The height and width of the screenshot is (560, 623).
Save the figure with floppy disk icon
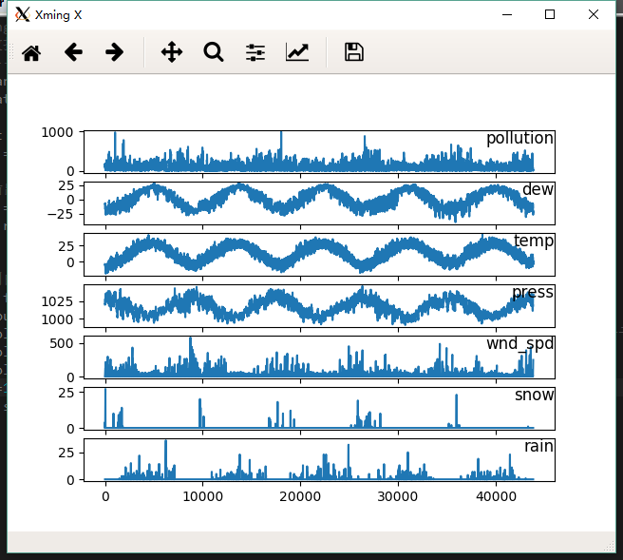(x=353, y=52)
